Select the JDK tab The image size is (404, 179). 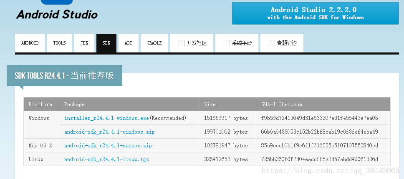(x=84, y=43)
